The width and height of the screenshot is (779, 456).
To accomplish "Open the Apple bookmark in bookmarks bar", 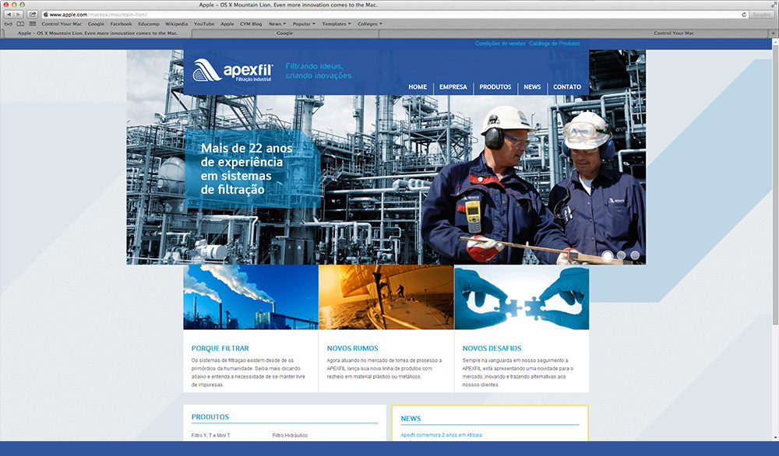I will [x=227, y=24].
